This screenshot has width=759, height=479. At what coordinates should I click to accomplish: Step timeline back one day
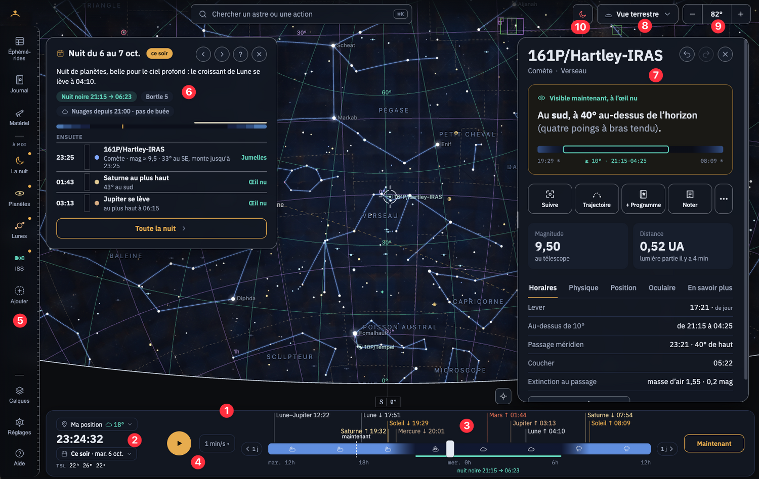[252, 449]
